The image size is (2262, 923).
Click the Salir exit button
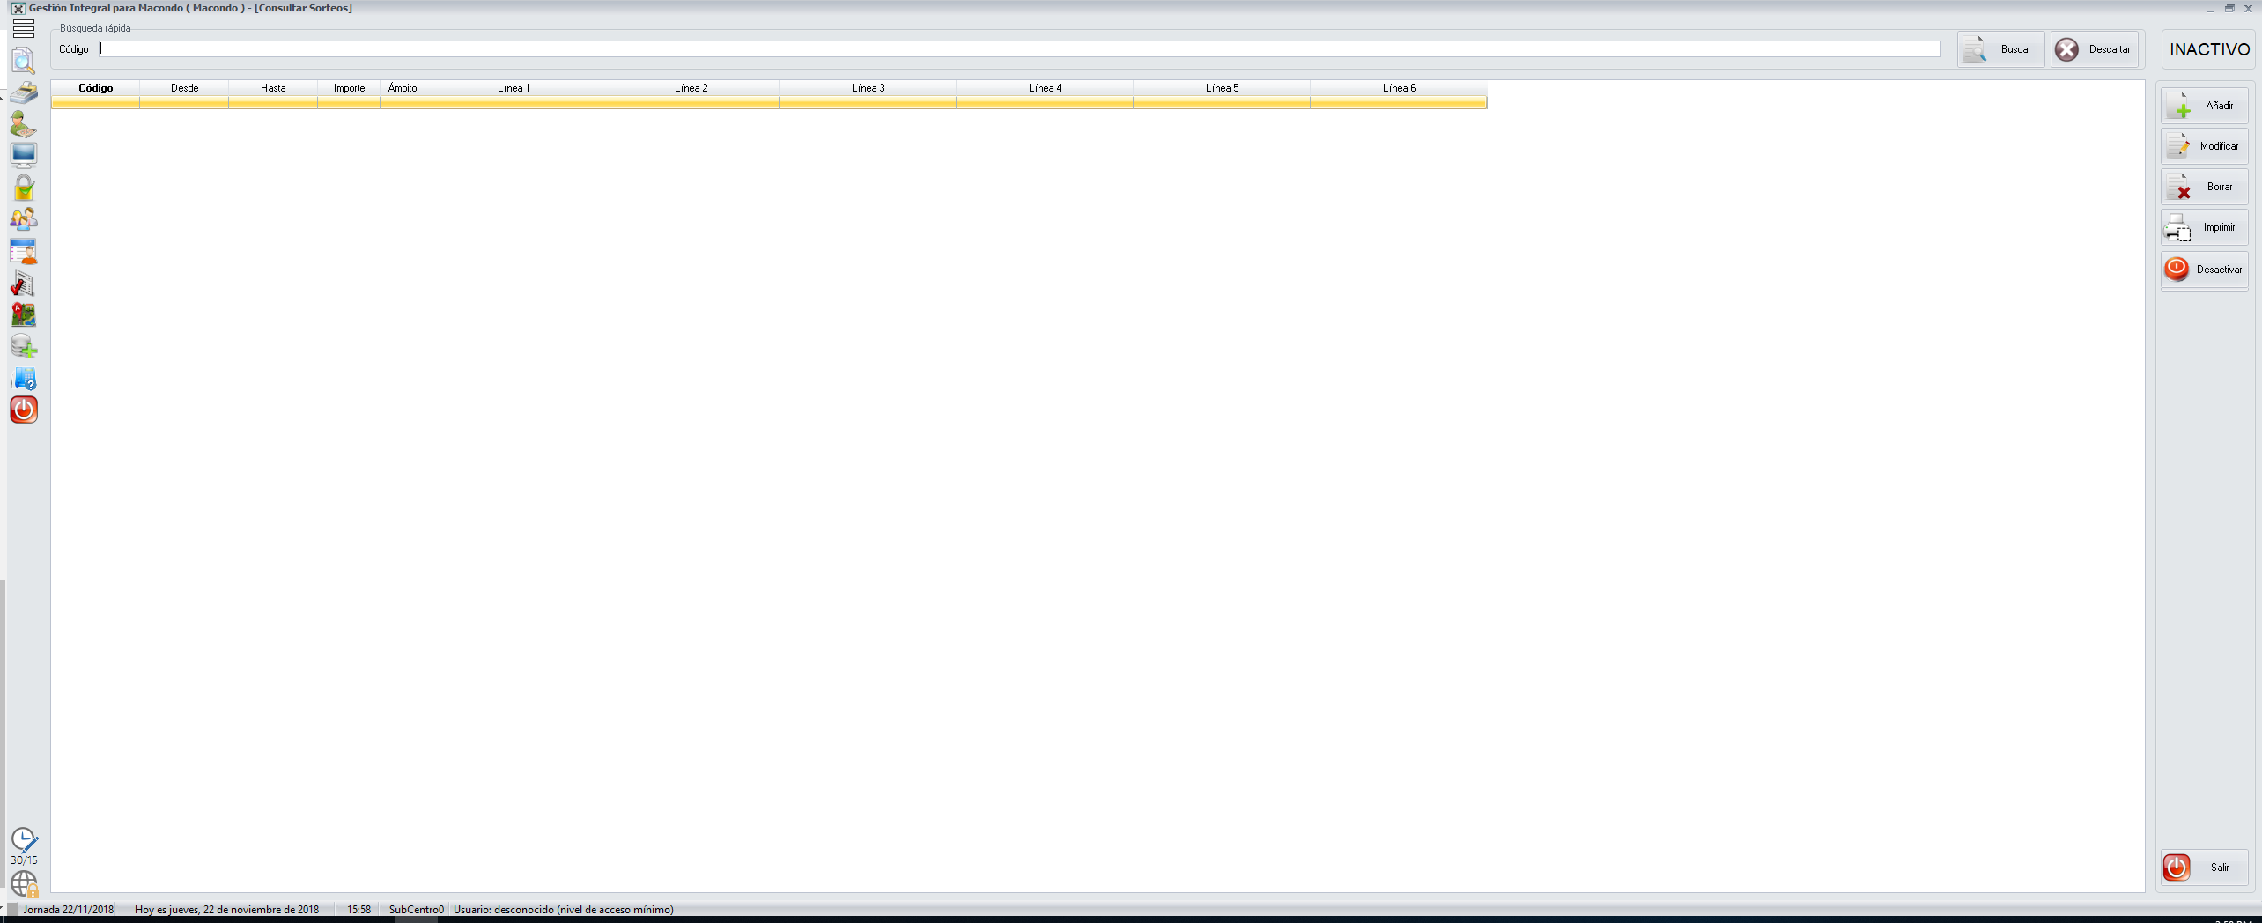[2204, 868]
